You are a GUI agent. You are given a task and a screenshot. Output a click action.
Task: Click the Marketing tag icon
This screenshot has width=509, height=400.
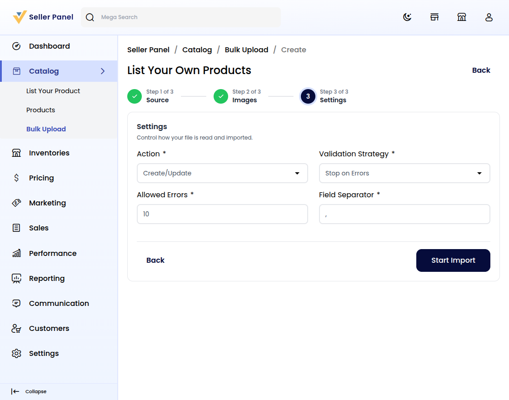pos(16,203)
